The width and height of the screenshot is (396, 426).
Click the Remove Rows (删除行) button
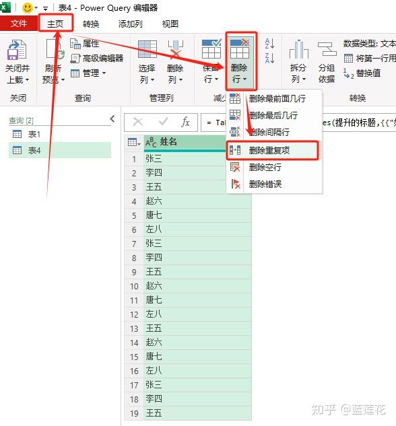click(240, 61)
